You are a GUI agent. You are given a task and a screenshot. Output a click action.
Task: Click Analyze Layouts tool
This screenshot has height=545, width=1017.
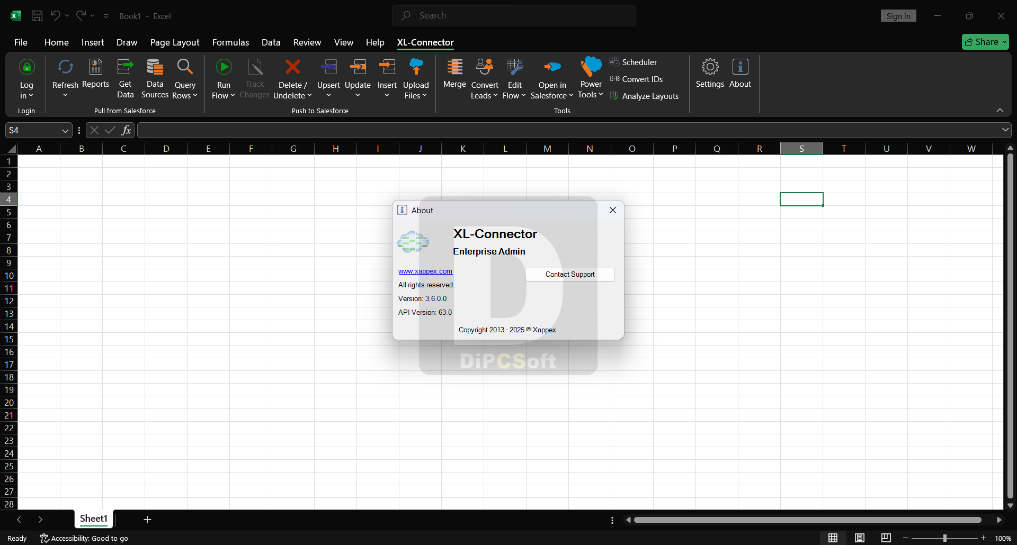[644, 96]
